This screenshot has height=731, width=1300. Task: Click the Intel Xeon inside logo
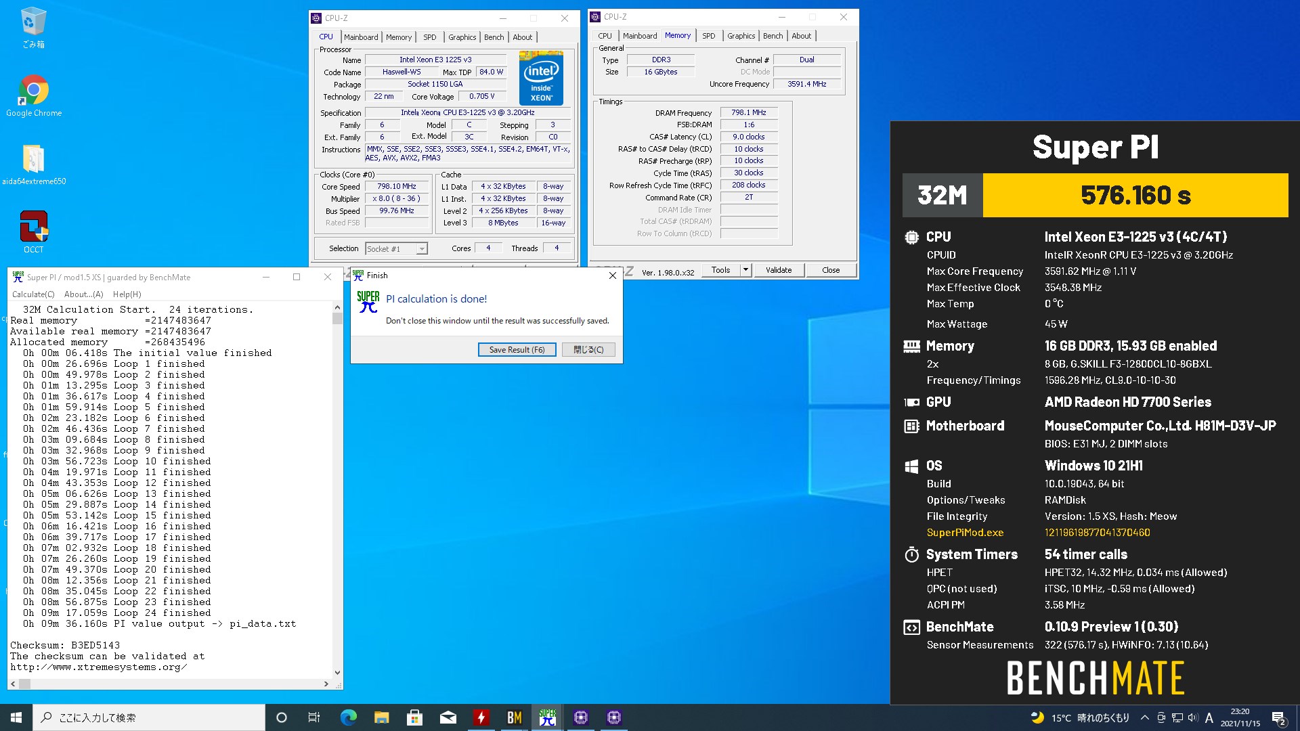541,77
